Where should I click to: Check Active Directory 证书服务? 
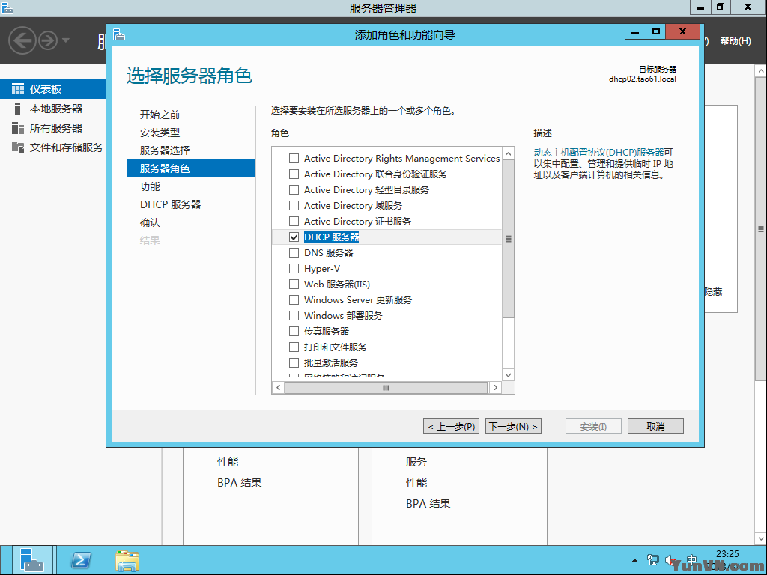pos(294,221)
